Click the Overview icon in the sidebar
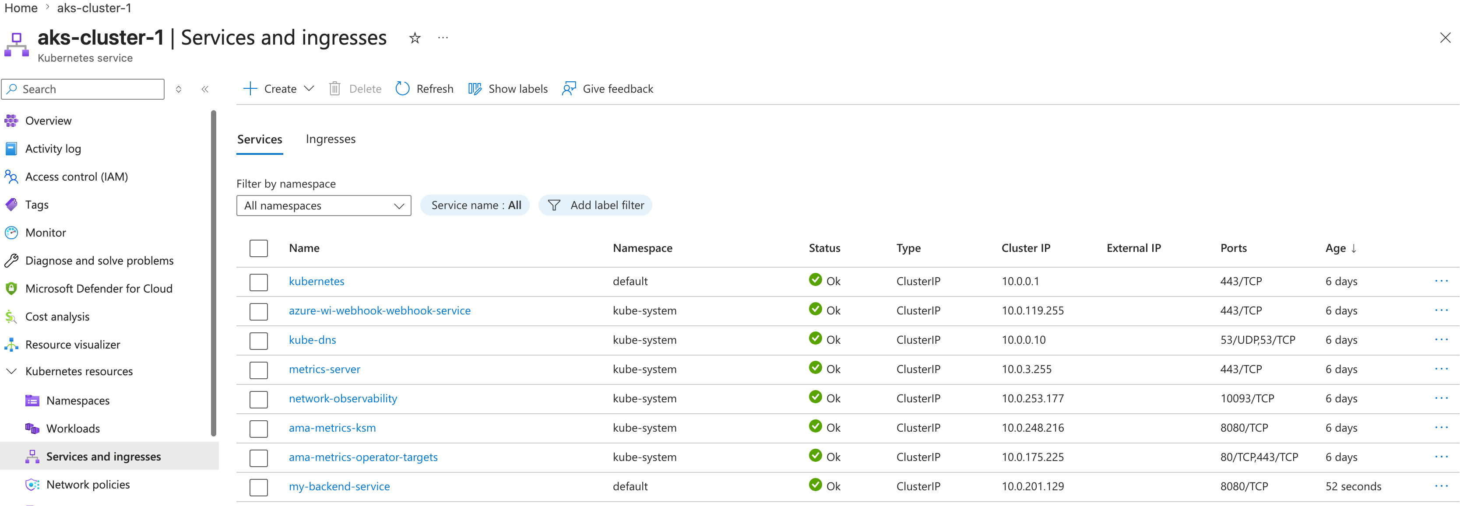Screen dimensions: 1460x506 coord(11,121)
